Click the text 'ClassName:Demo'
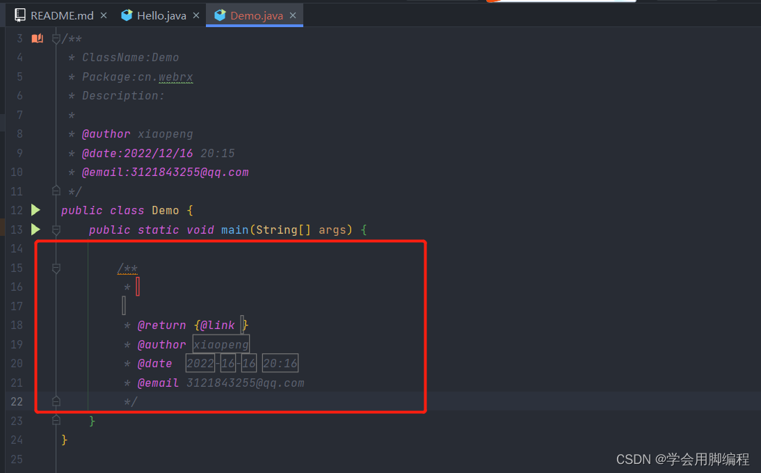Viewport: 761px width, 473px height. click(130, 57)
